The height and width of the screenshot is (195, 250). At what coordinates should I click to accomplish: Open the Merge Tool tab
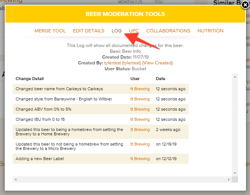[50, 31]
